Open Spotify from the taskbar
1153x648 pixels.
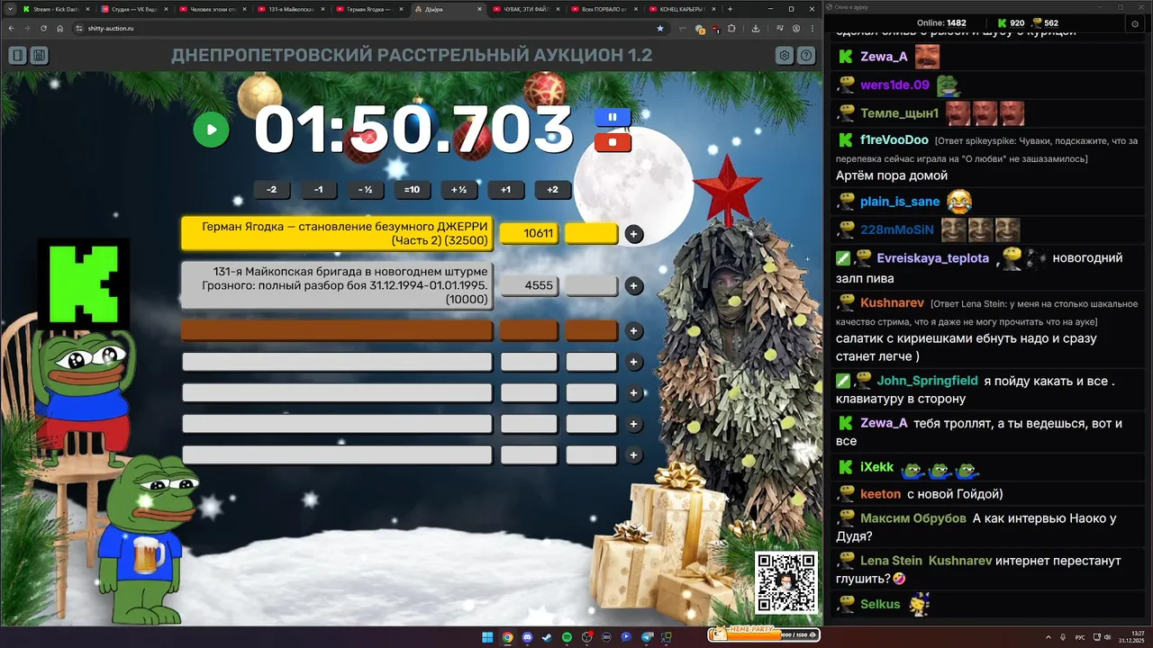[x=567, y=637]
